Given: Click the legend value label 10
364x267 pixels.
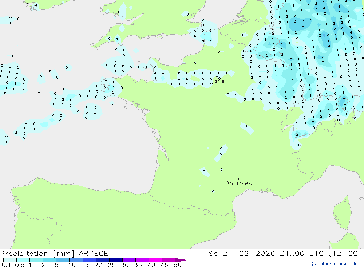Looking at the screenshot, I should point(72,265).
